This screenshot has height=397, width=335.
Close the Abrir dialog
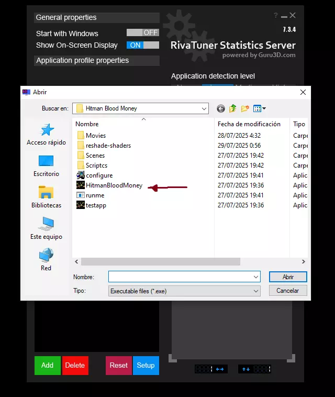point(303,92)
